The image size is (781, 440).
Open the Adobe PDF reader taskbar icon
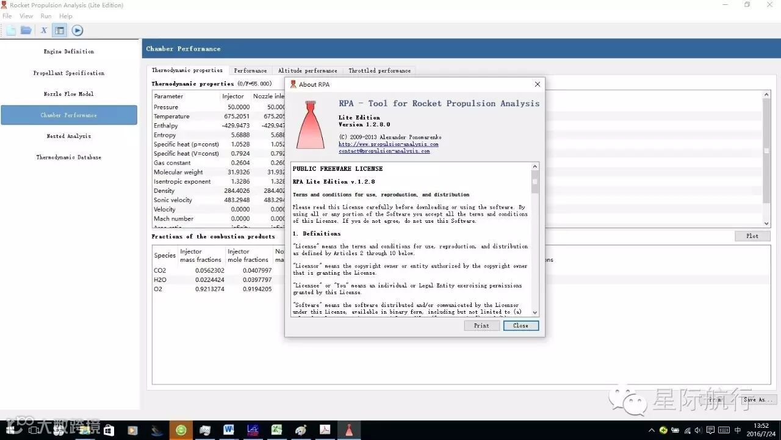tap(325, 430)
